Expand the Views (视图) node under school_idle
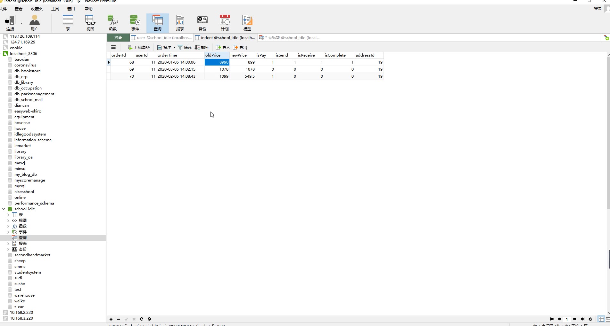Image resolution: width=610 pixels, height=326 pixels. click(x=8, y=221)
